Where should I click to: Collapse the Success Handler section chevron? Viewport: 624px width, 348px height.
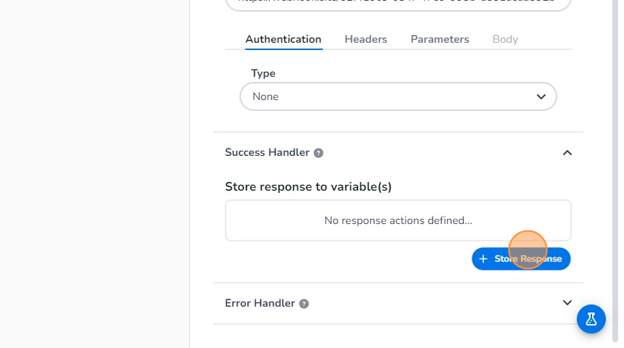pos(567,153)
